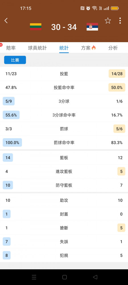Tap the highlighted 14/28 field goals value
Image resolution: width=128 pixels, height=285 pixels.
pos(117,74)
